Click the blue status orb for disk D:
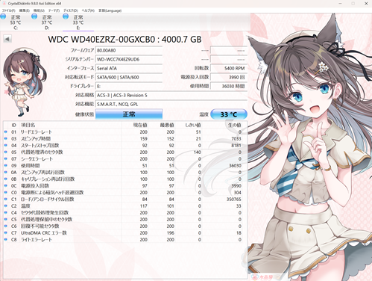Screen dimensions: 372x281 tap(34, 16)
